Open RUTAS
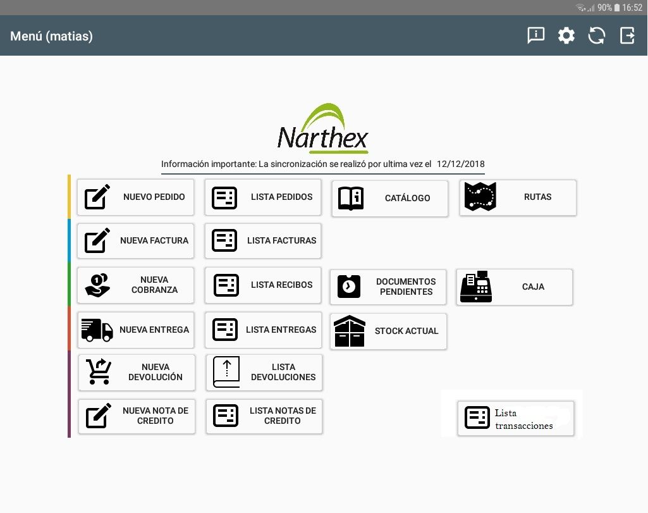The image size is (648, 513). click(x=518, y=197)
